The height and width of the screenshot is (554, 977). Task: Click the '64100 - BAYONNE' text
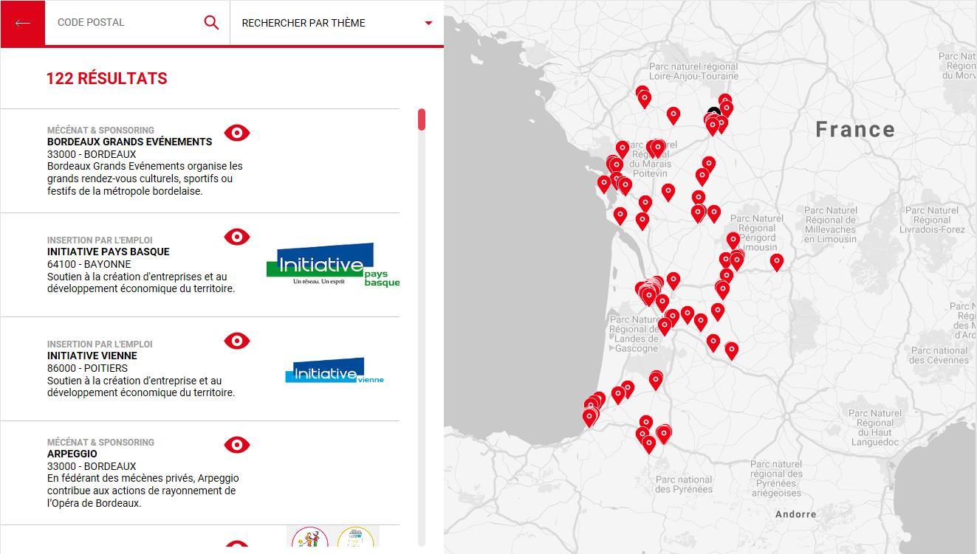click(x=89, y=264)
